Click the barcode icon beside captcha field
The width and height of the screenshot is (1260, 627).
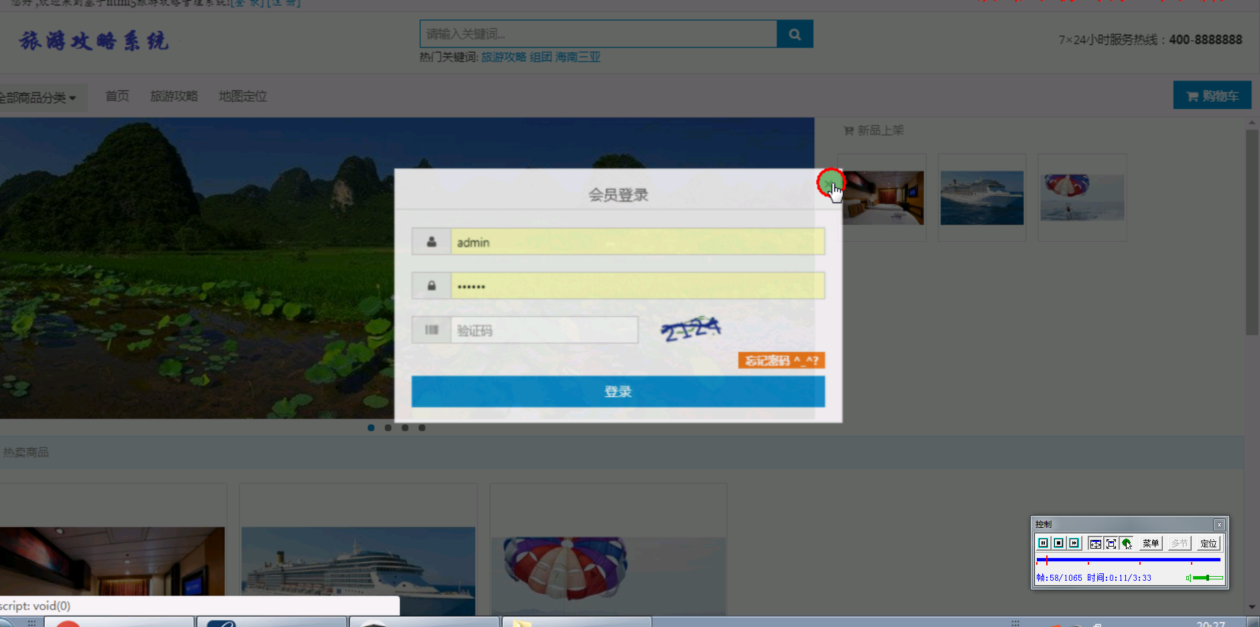[x=431, y=330]
